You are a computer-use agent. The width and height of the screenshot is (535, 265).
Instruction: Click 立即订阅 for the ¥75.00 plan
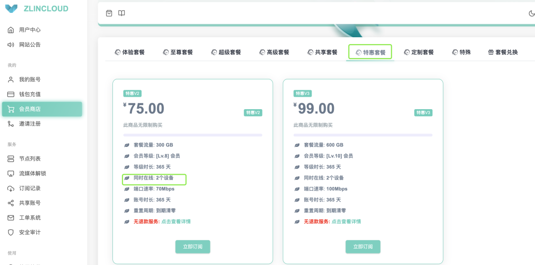pos(193,247)
